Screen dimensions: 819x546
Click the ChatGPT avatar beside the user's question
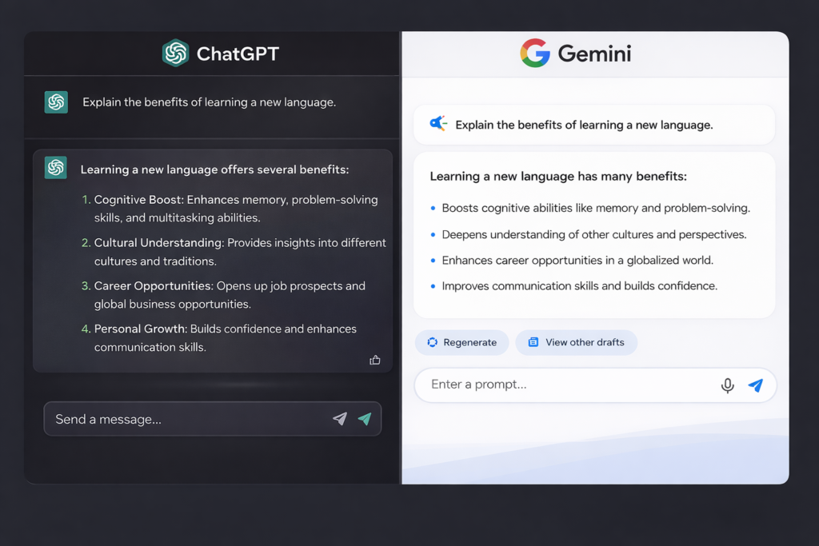coord(55,102)
